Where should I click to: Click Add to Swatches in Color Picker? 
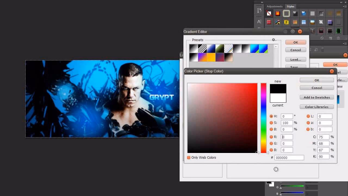pos(316,97)
